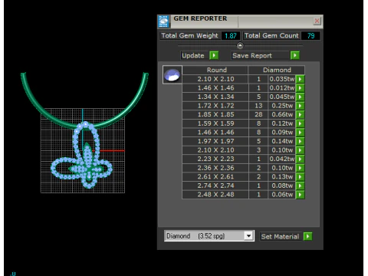Click green arrow for 0.66tw row
Viewport: 368px width, 276px height.
click(301, 115)
